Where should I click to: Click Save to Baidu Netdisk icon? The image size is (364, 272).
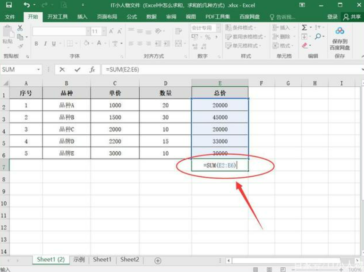pyautogui.click(x=340, y=31)
